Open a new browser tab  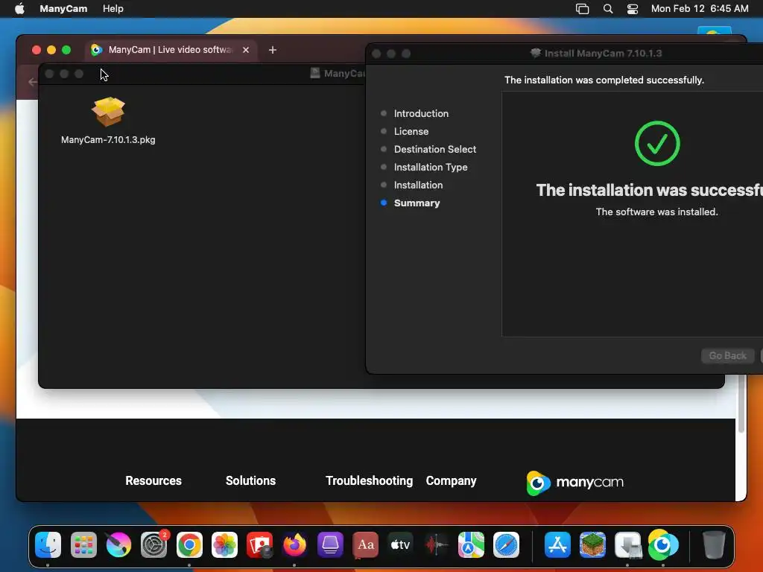pyautogui.click(x=273, y=50)
